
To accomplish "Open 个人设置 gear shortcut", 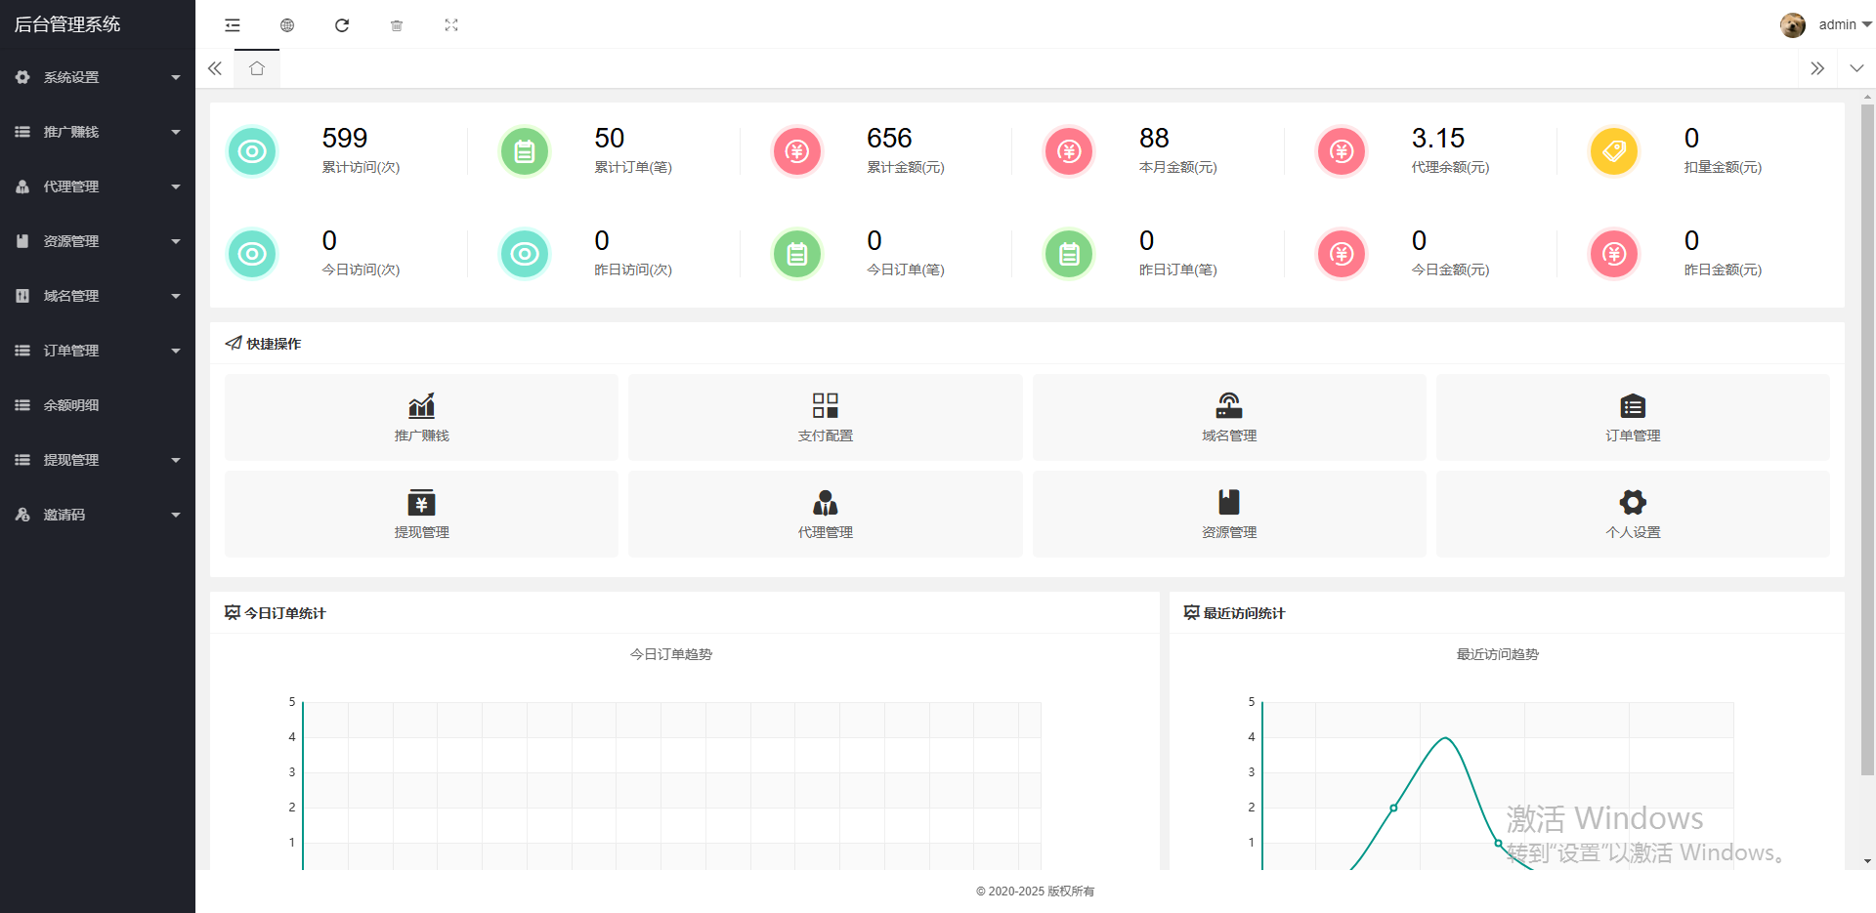I will point(1633,514).
